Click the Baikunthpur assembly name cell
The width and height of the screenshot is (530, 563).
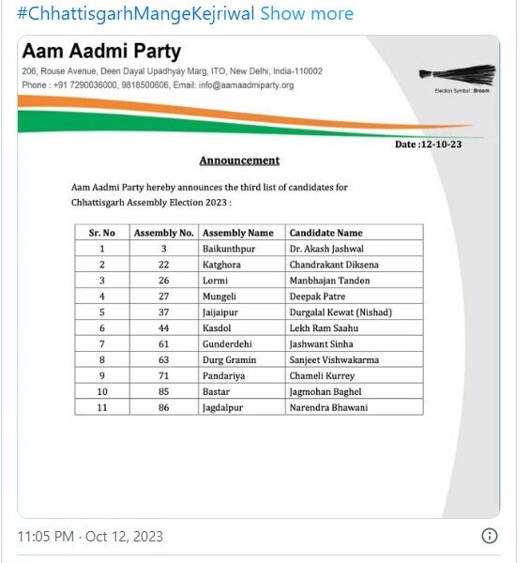(242, 249)
